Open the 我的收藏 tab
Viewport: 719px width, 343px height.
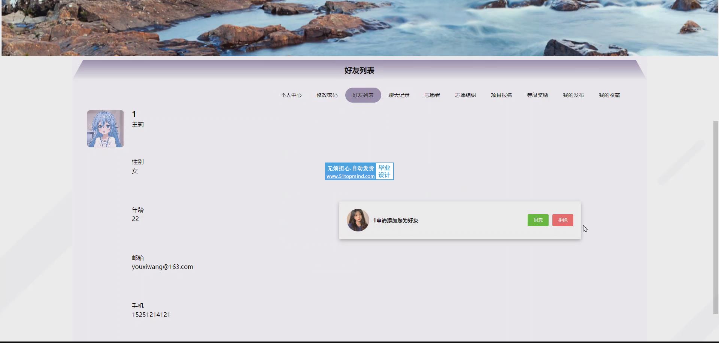coord(609,95)
